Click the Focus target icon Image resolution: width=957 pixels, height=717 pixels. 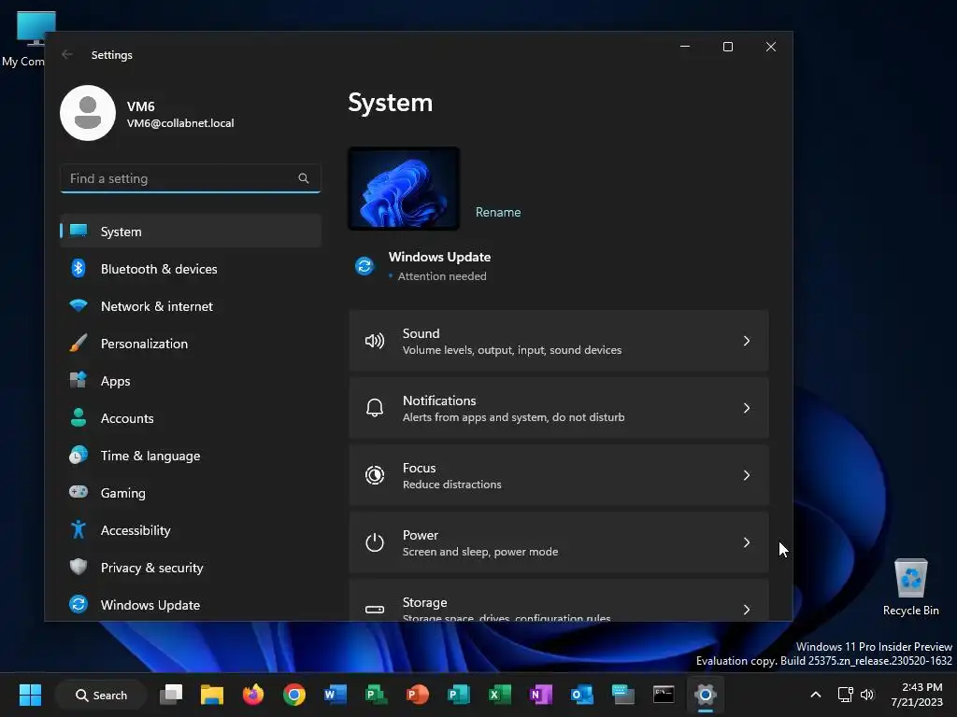pos(375,475)
